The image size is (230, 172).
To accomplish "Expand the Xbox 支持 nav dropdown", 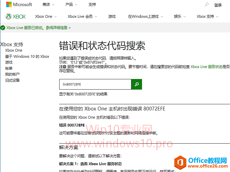I will (x=207, y=16).
